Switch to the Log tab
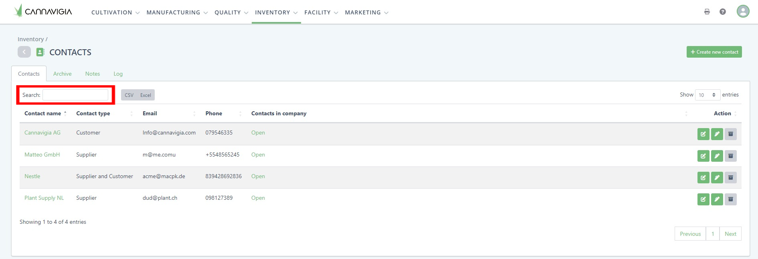Image resolution: width=758 pixels, height=259 pixels. (118, 74)
